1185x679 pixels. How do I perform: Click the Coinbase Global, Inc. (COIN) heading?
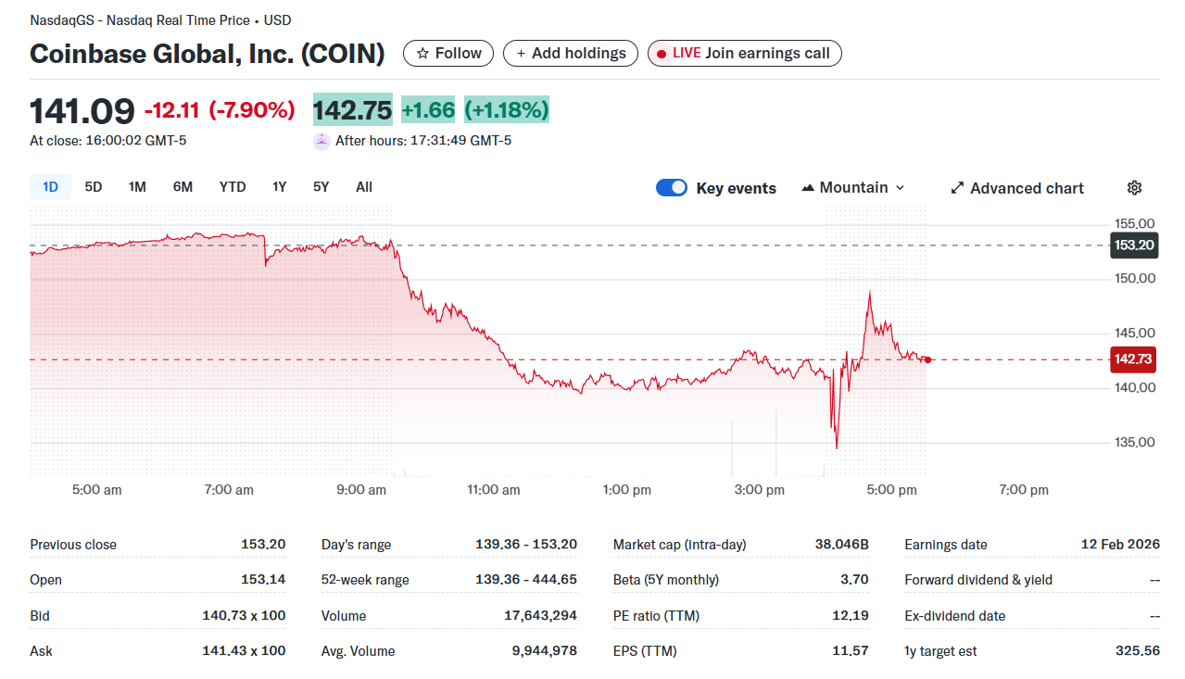pos(208,54)
